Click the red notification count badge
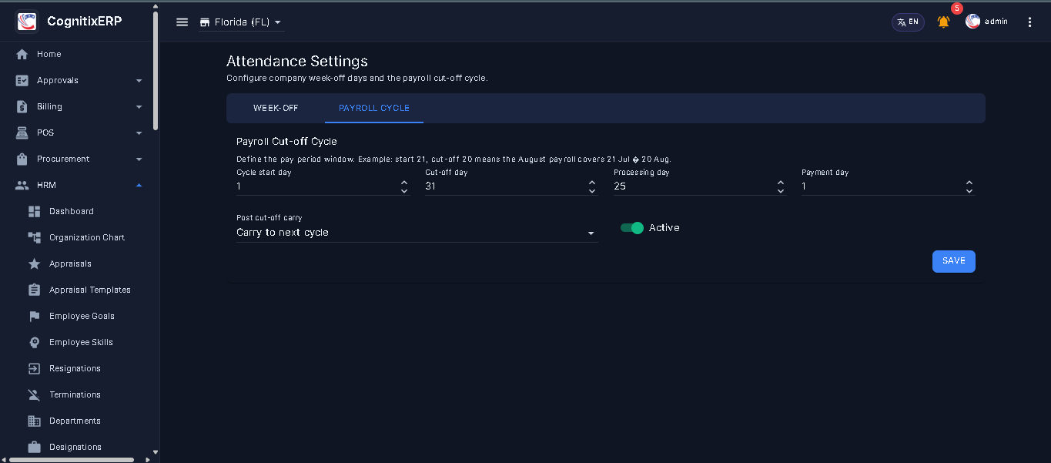 click(957, 8)
